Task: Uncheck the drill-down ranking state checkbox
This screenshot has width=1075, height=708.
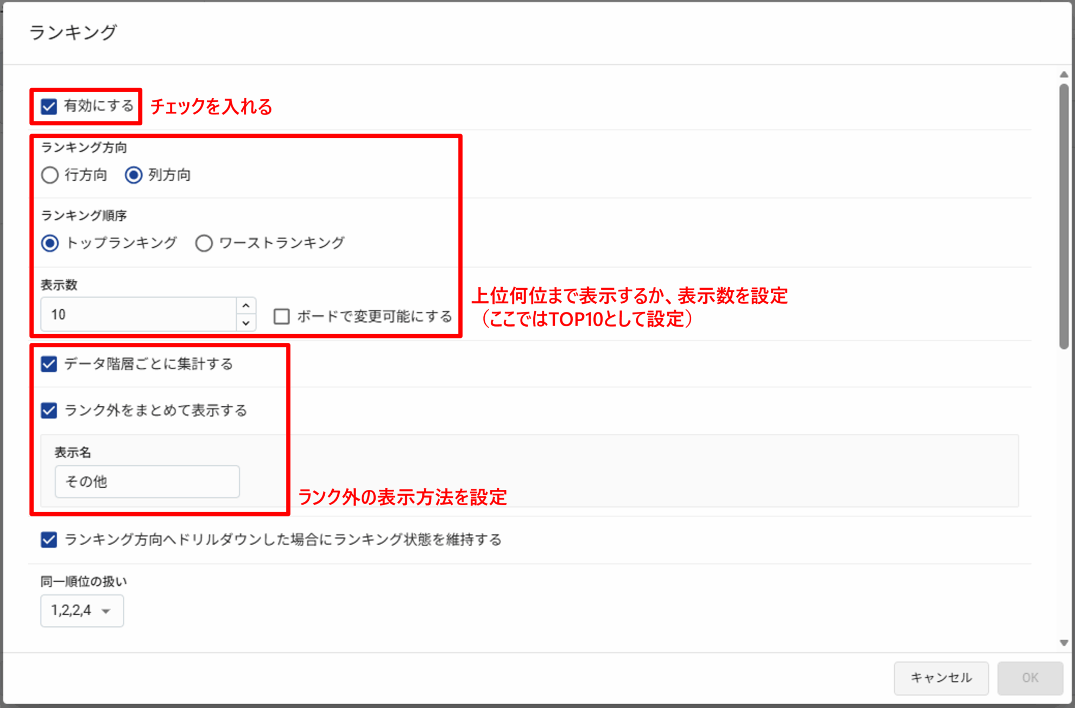Action: click(x=49, y=540)
